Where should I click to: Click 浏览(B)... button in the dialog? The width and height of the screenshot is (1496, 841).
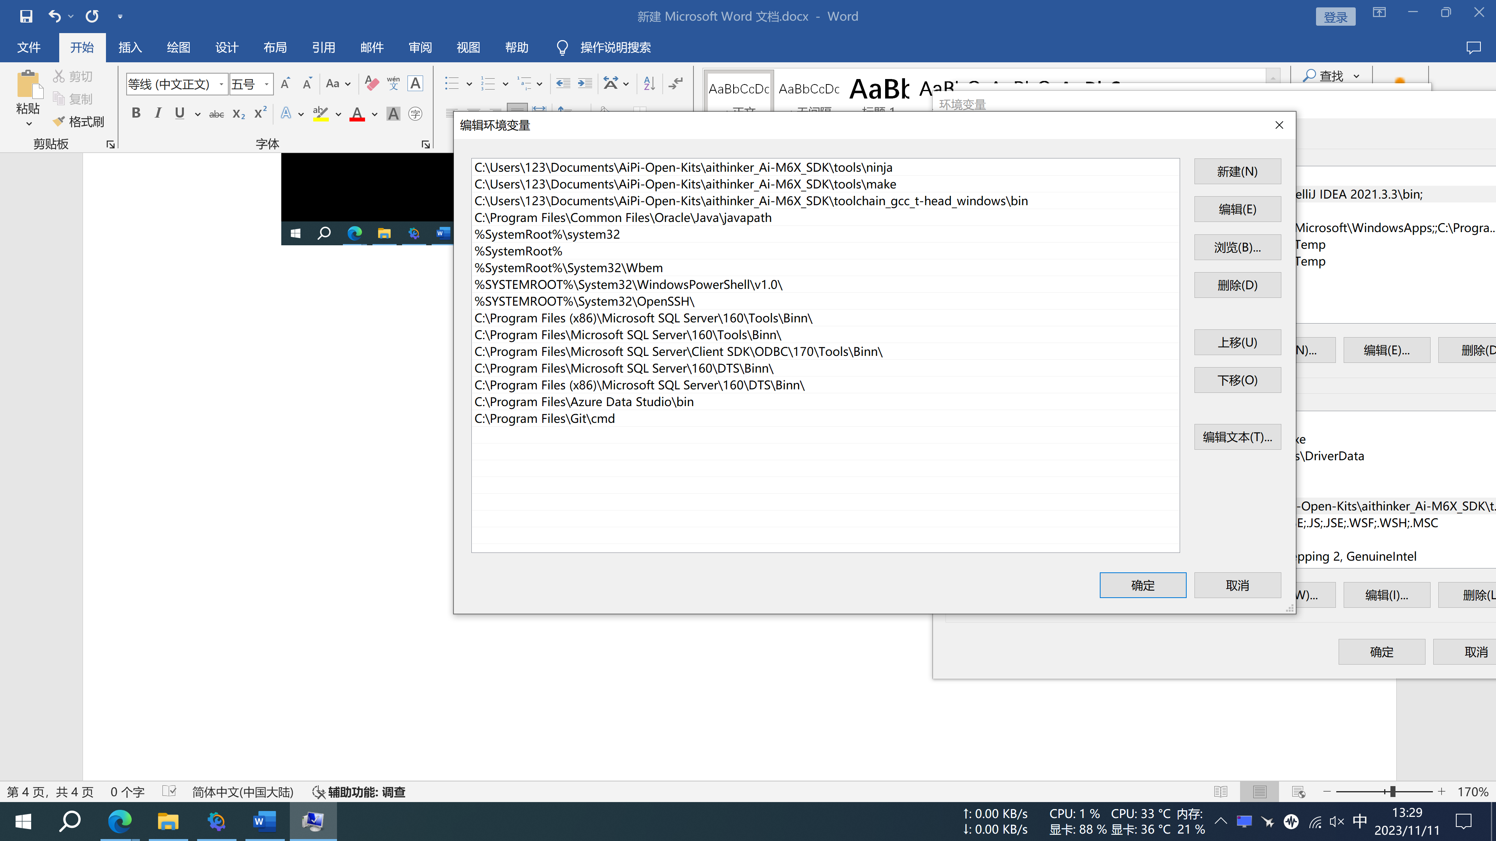tap(1237, 247)
